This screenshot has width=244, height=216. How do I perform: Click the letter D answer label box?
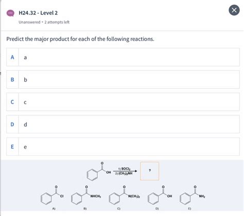point(12,124)
